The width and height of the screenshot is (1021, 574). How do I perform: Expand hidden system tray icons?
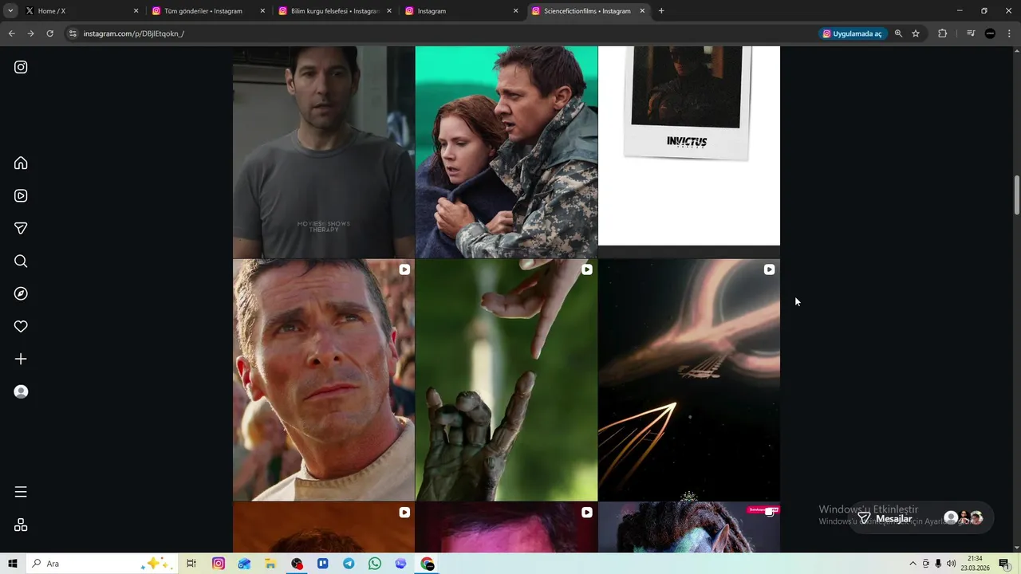[x=913, y=564]
